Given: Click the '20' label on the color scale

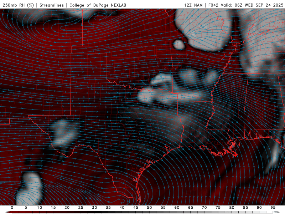Looking at the screenshot, I should (67, 208).
